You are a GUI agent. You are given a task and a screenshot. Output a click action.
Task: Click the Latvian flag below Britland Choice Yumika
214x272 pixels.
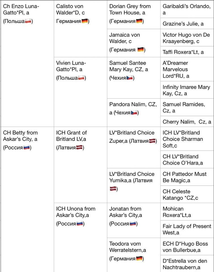click(113, 189)
